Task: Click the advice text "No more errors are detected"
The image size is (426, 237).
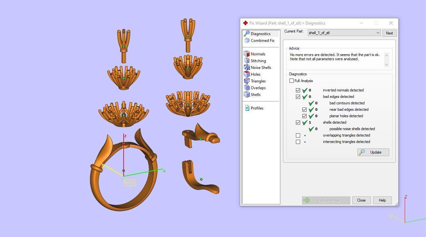Action: (313, 55)
